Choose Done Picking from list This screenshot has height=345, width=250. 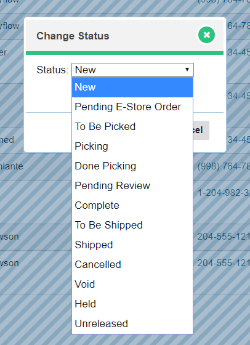click(x=132, y=166)
